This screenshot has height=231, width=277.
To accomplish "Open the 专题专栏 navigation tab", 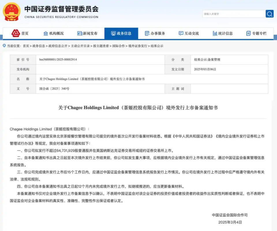I will coord(256,33).
